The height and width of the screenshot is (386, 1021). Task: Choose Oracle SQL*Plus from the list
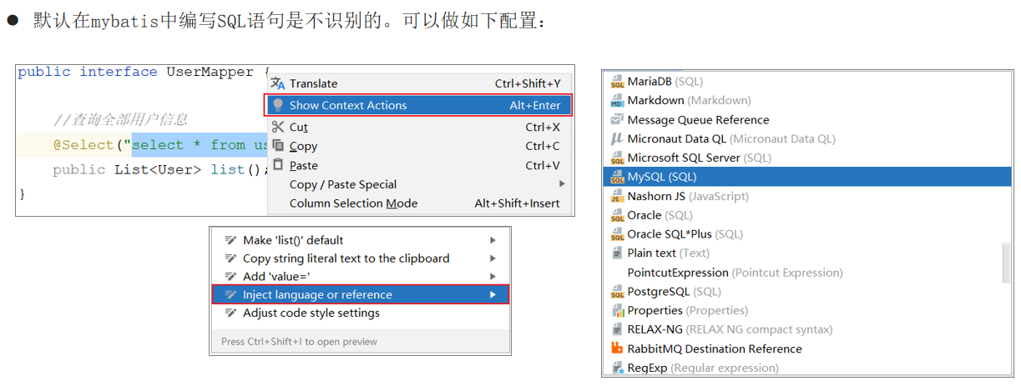click(685, 233)
